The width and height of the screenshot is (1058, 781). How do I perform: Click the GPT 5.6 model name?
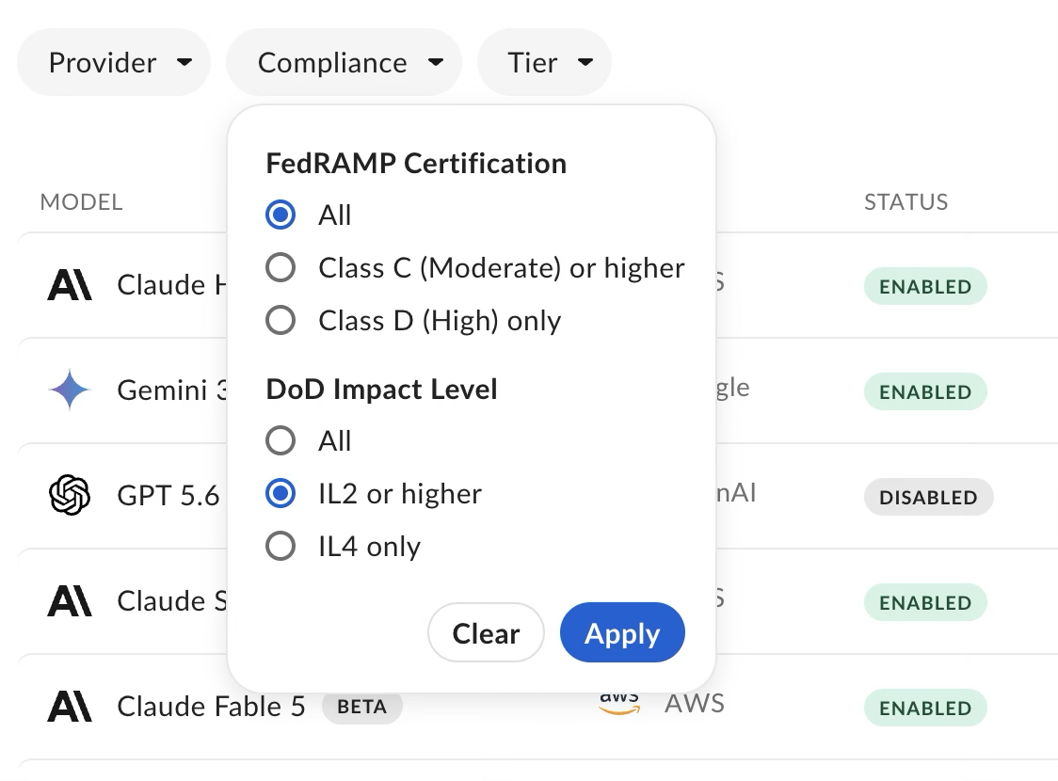[x=168, y=496]
